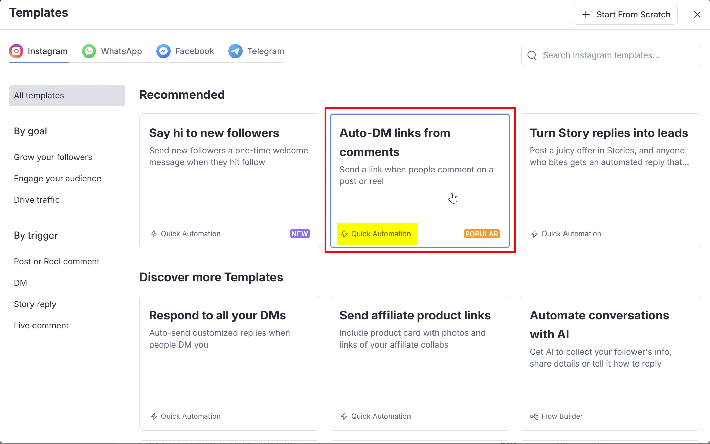Click the Facebook Messenger icon
Image resolution: width=710 pixels, height=444 pixels.
click(x=163, y=51)
